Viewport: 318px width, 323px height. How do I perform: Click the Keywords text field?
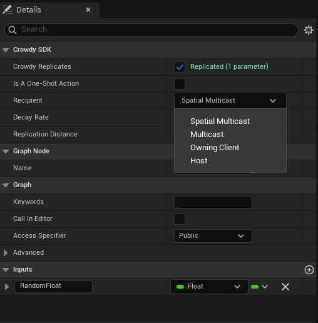pyautogui.click(x=213, y=202)
